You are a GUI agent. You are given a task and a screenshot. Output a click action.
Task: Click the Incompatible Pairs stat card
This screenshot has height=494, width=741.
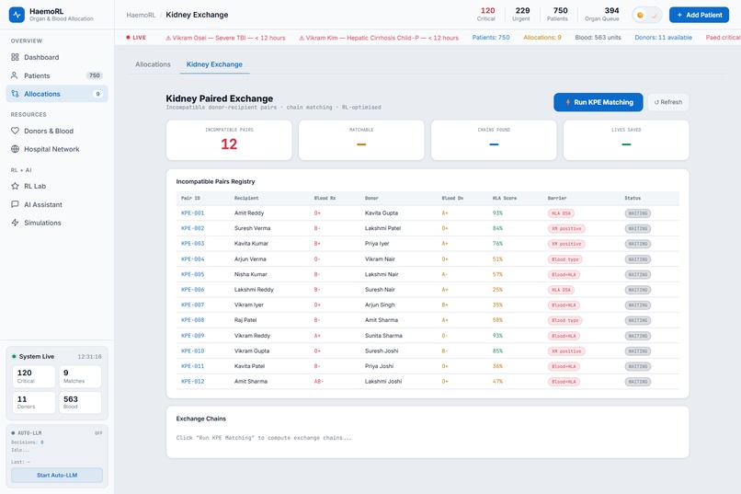229,140
